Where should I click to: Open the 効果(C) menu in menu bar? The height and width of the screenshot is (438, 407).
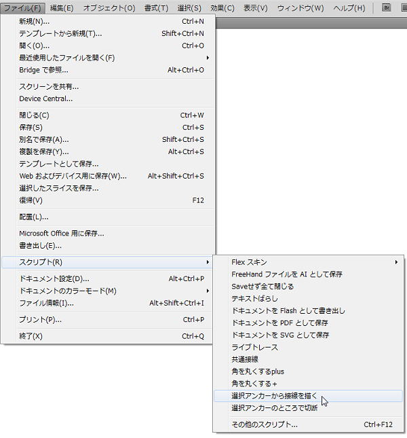click(222, 8)
